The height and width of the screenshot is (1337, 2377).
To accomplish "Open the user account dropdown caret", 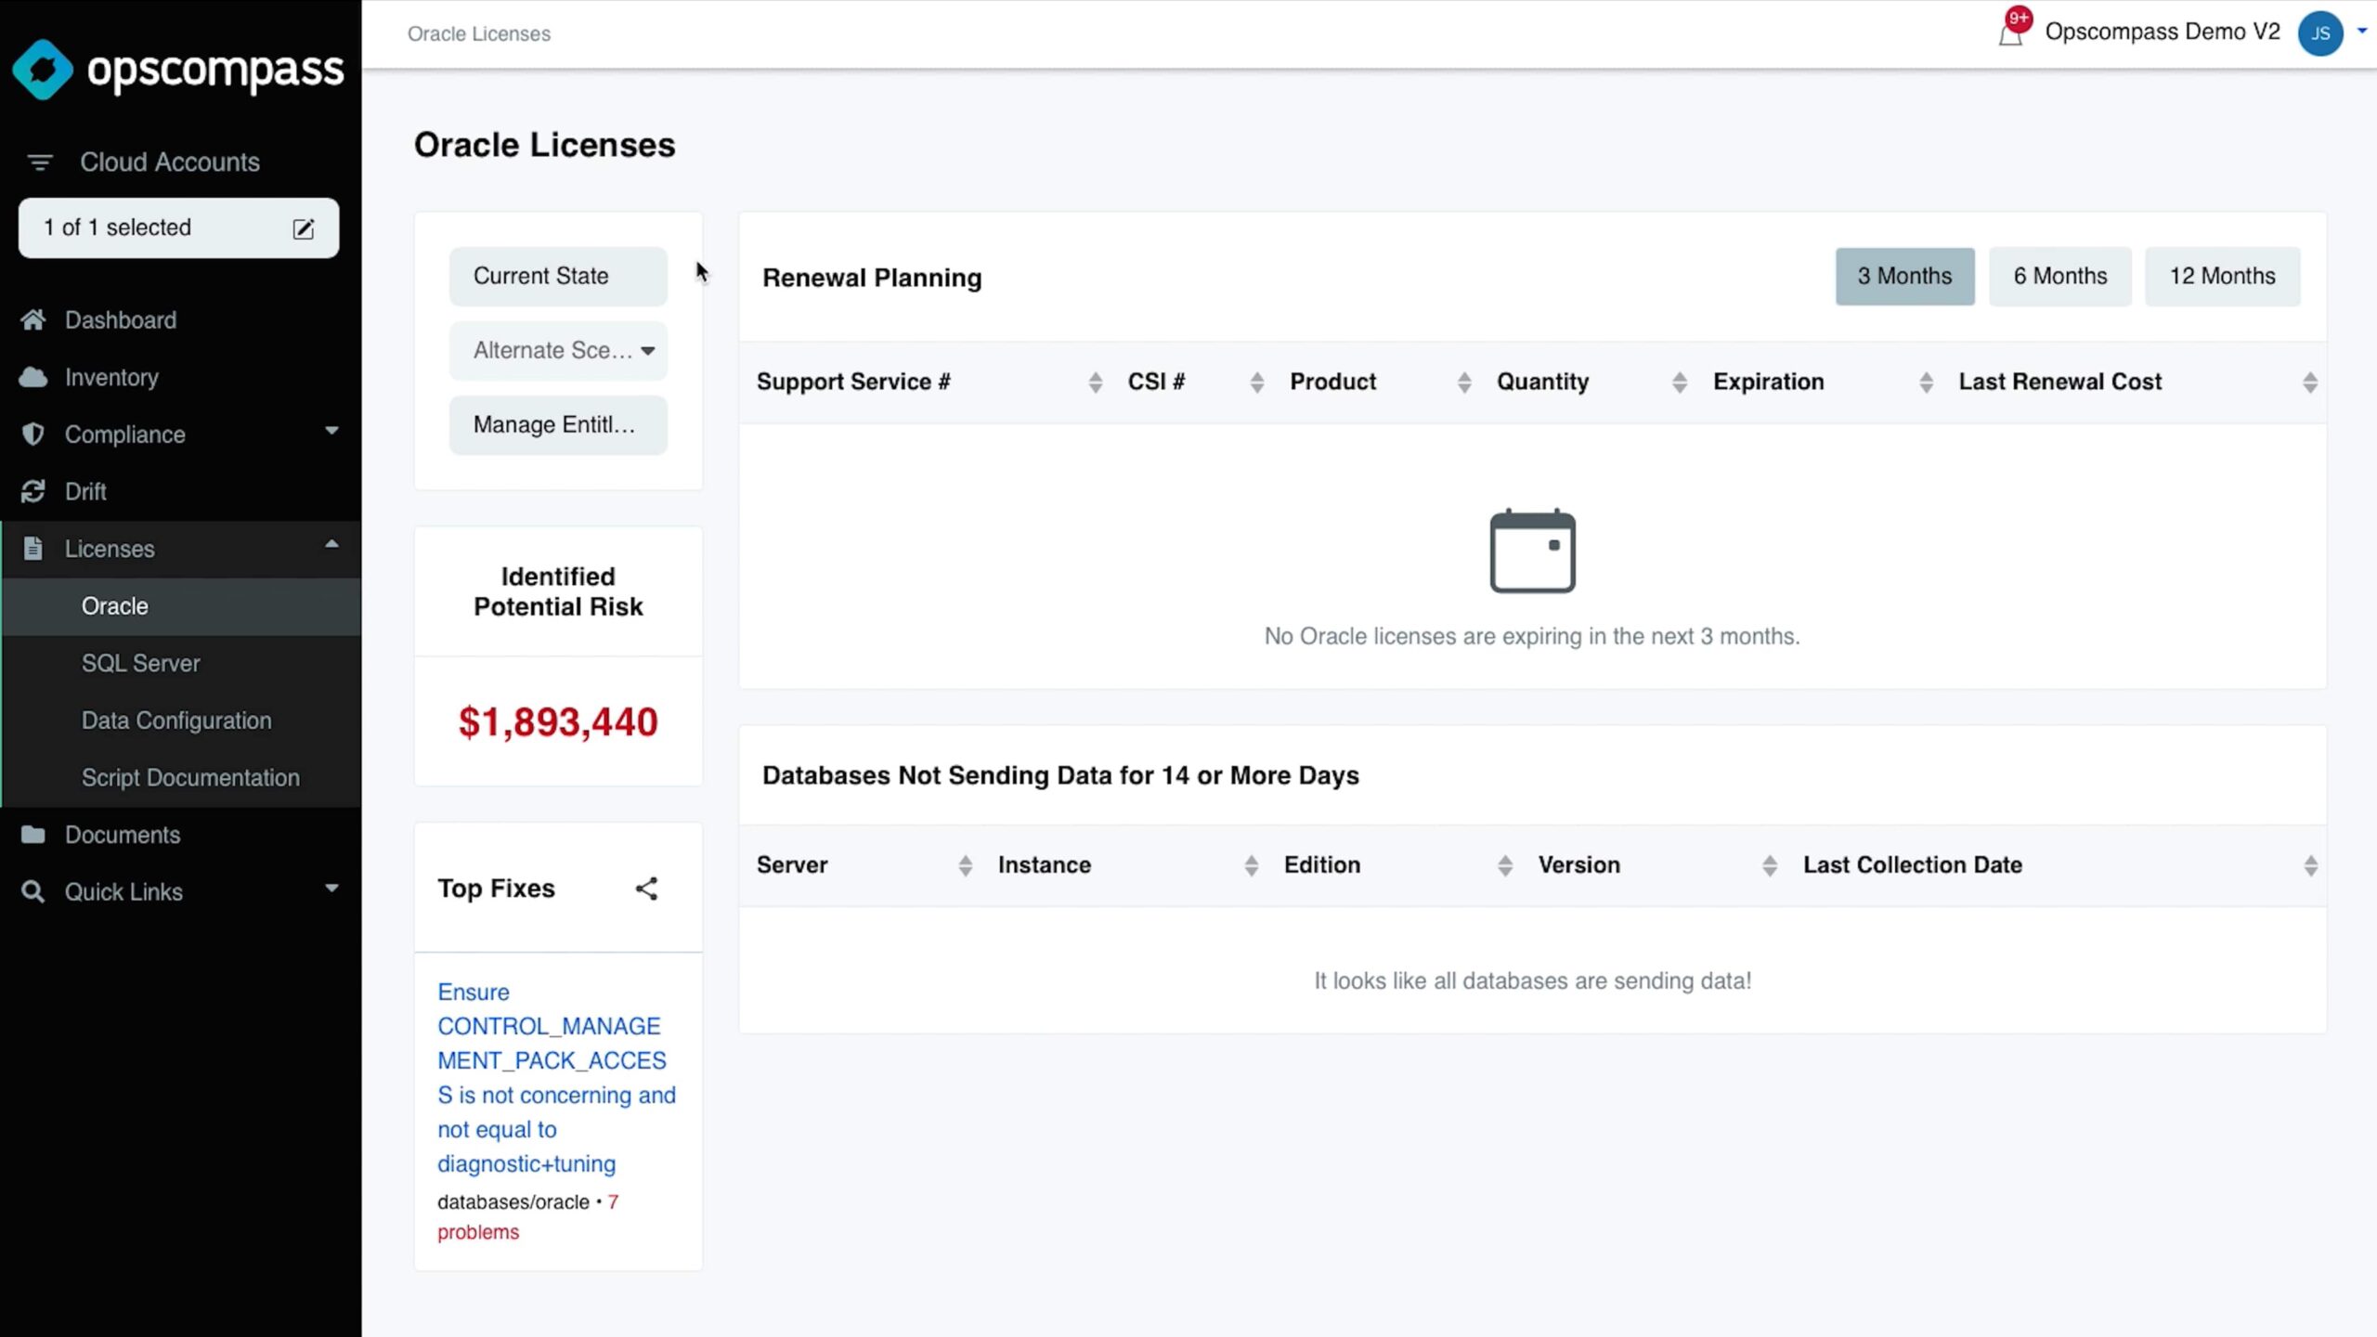I will tap(2362, 31).
